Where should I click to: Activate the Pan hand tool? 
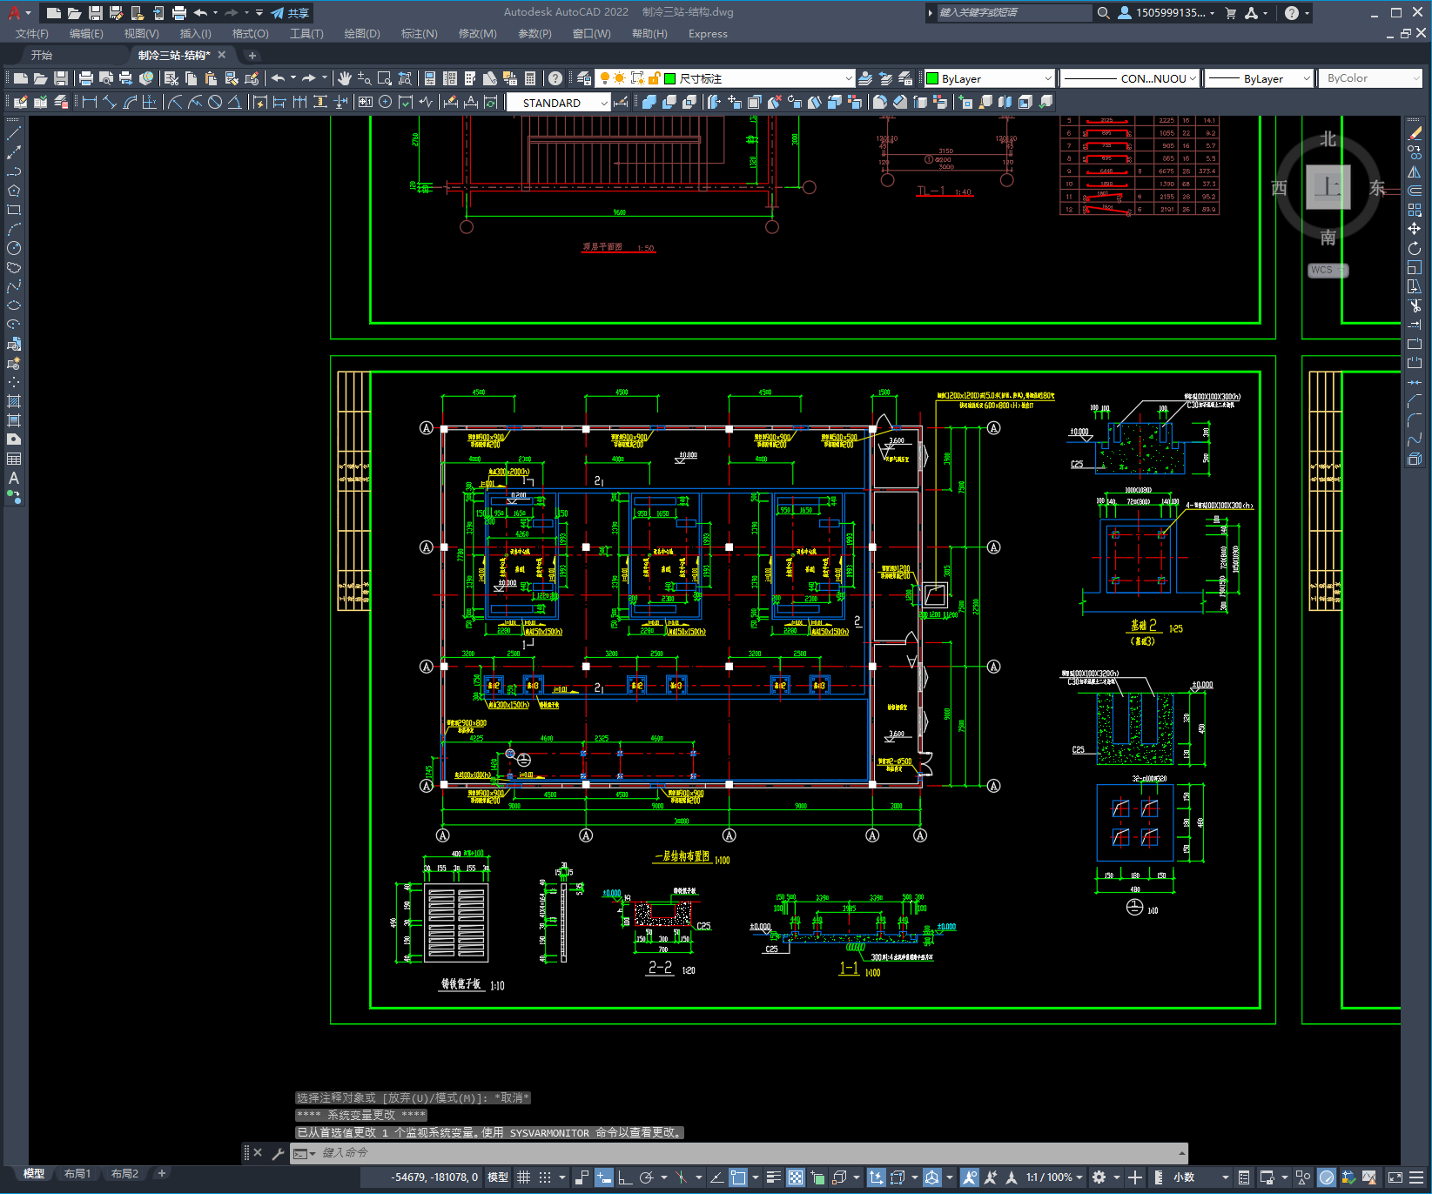[x=345, y=78]
